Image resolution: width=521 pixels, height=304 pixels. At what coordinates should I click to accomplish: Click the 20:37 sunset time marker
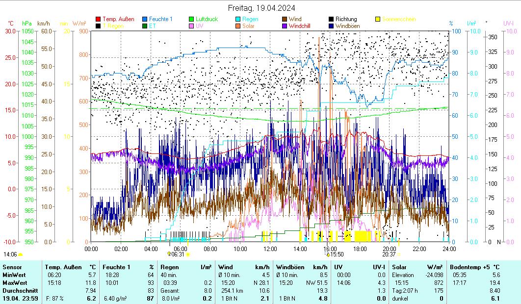click(x=389, y=254)
